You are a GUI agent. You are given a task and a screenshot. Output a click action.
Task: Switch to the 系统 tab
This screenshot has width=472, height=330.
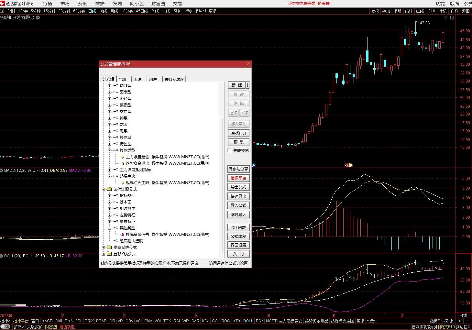pos(139,79)
